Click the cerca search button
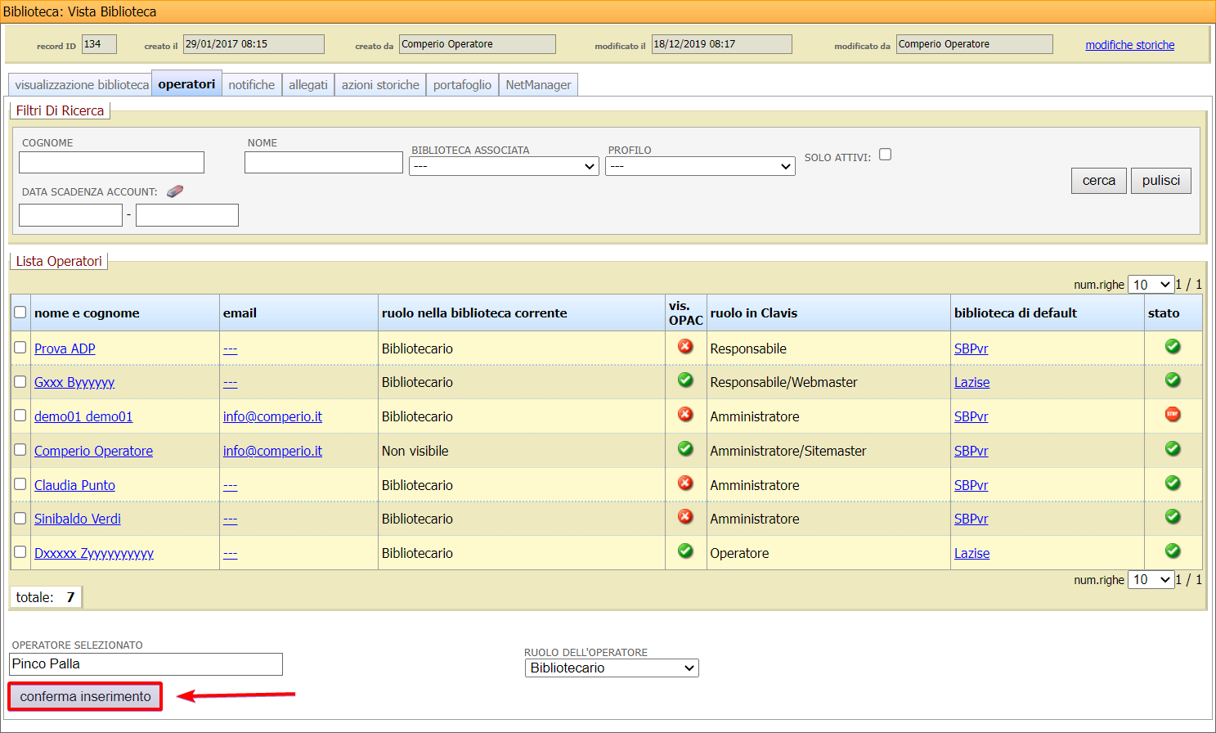Screen dimensions: 1216x733 pyautogui.click(x=1098, y=181)
